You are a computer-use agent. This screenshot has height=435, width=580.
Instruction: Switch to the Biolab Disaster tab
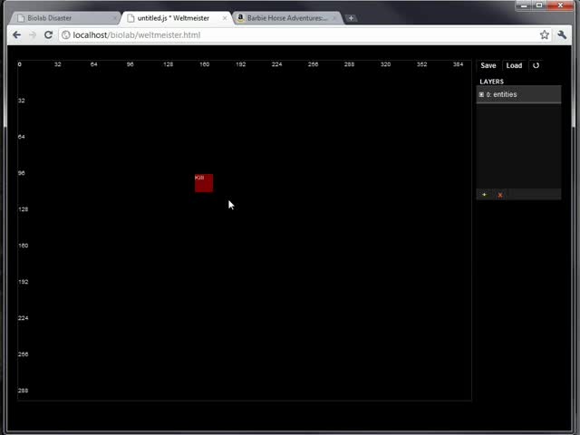(x=64, y=18)
